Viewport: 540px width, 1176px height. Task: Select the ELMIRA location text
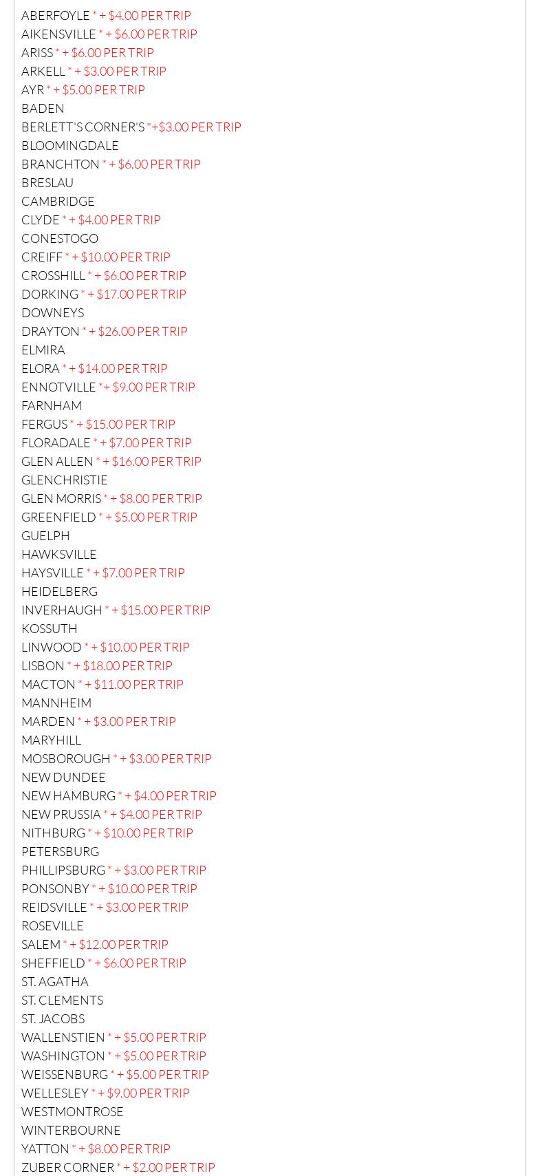[x=43, y=350]
